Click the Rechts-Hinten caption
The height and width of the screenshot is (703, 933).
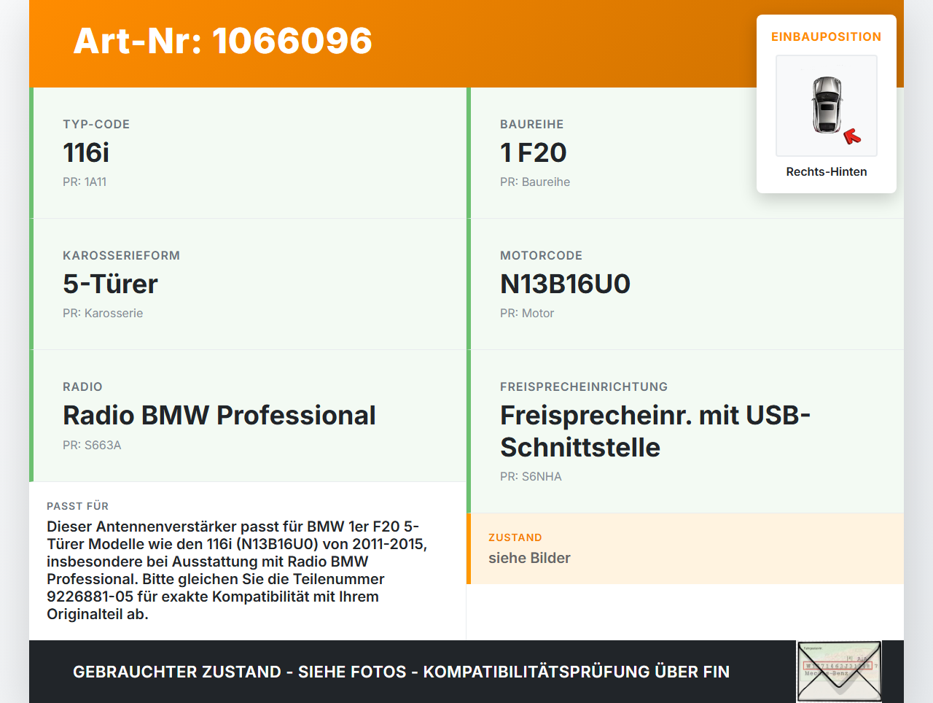(x=827, y=171)
